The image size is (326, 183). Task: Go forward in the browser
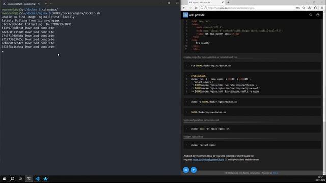click(190, 8)
